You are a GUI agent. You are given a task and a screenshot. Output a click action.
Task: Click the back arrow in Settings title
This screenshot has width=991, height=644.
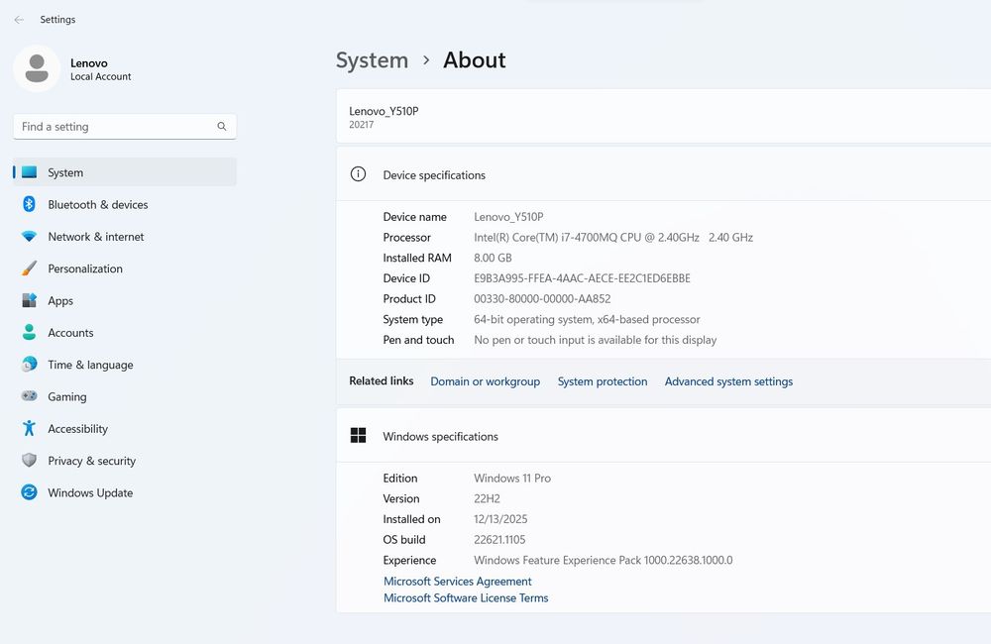tap(19, 20)
